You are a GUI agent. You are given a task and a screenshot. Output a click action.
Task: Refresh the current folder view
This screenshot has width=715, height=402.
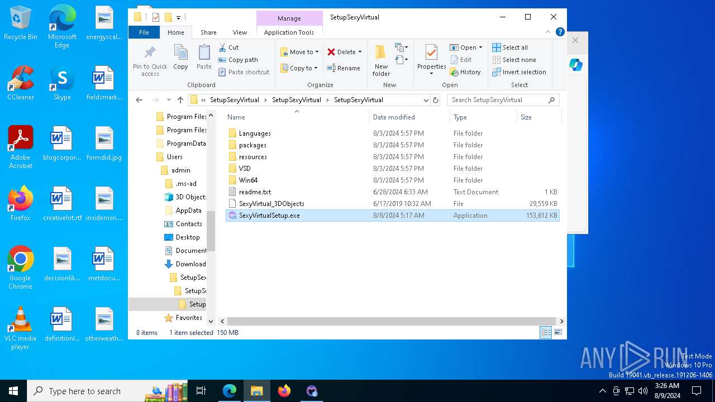436,100
